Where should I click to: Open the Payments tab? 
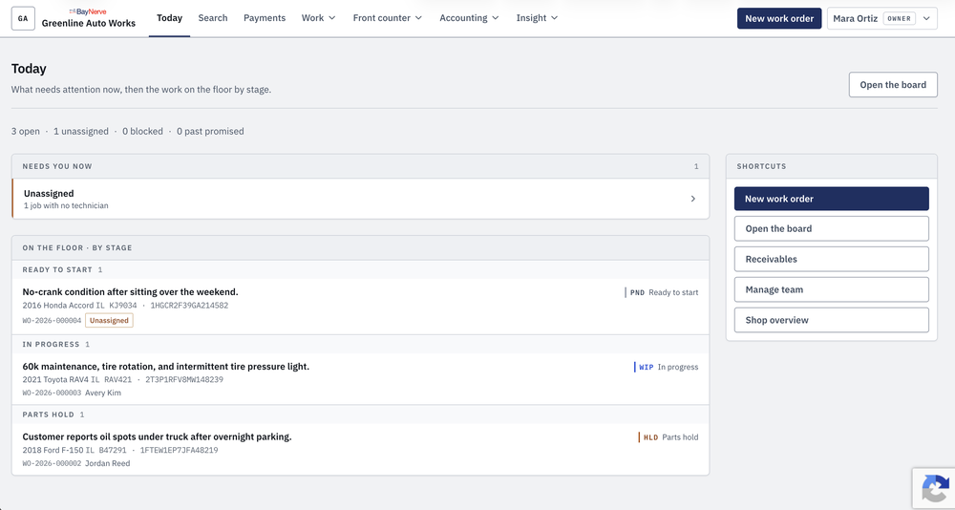[265, 18]
